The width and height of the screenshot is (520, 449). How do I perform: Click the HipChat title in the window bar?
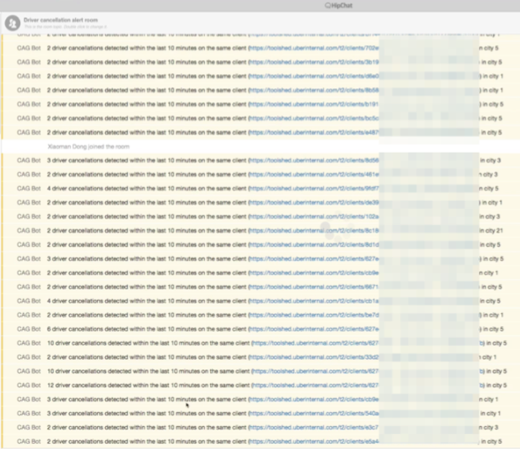338,5
